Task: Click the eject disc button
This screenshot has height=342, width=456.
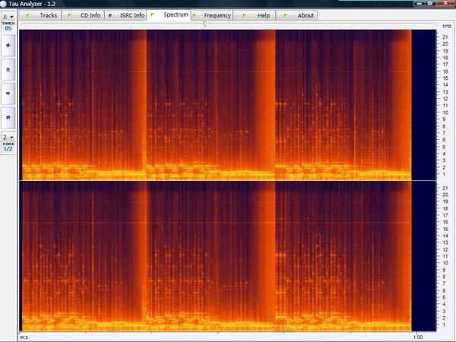Action: pos(8,69)
